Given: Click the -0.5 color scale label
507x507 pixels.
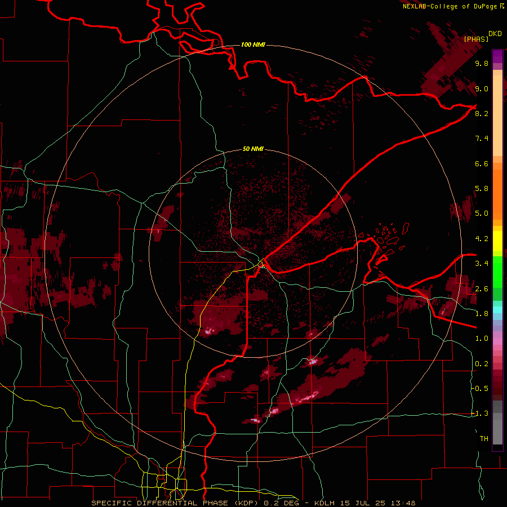Looking at the screenshot, I should (480, 388).
